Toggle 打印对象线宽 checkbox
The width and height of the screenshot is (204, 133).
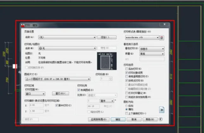point(127,72)
